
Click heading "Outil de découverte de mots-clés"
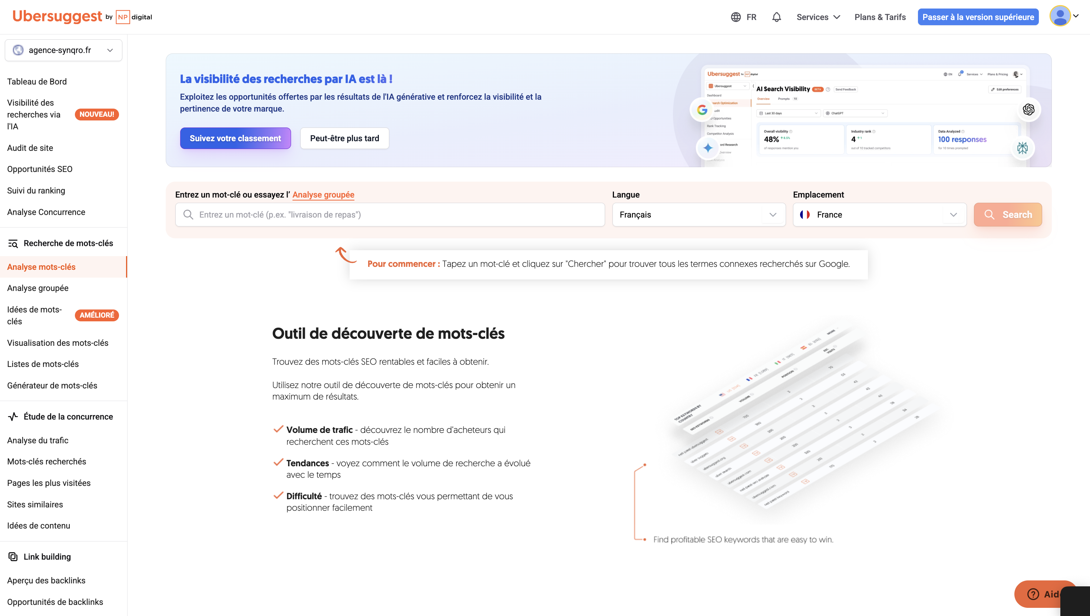[389, 333]
